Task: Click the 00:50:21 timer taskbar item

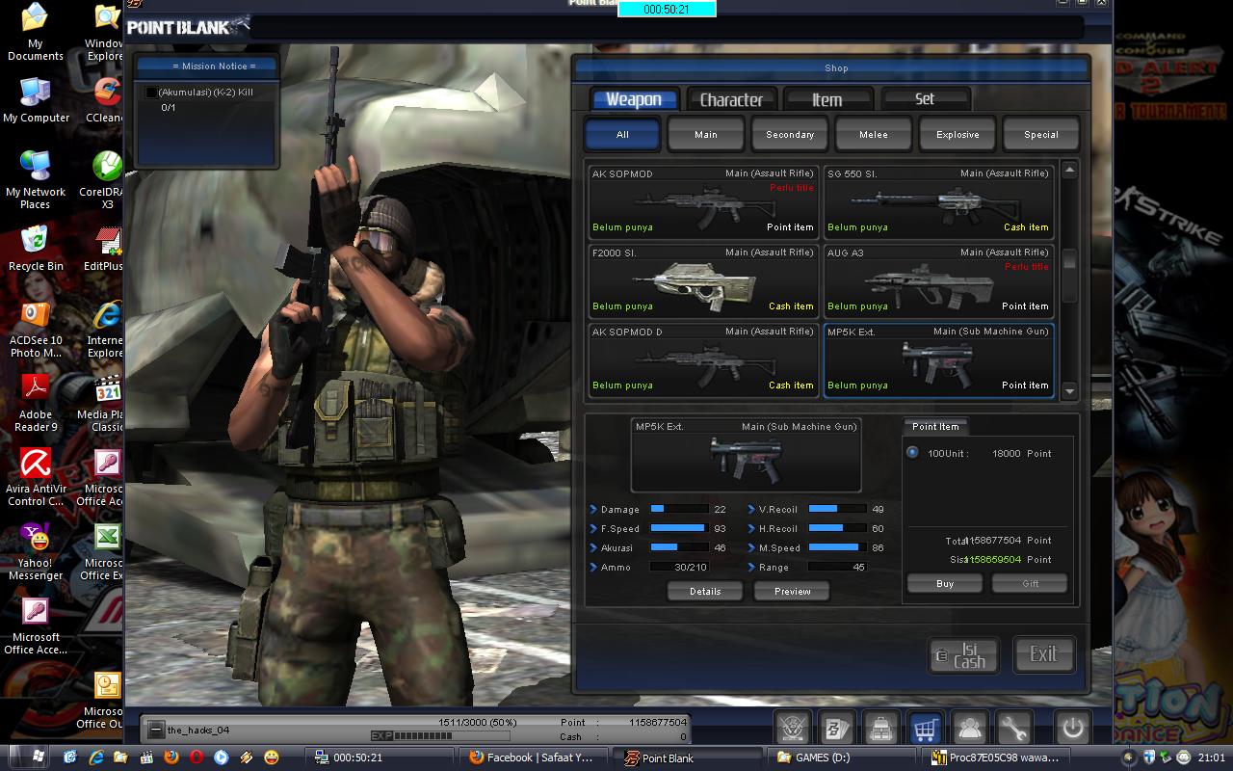Action: (x=380, y=758)
